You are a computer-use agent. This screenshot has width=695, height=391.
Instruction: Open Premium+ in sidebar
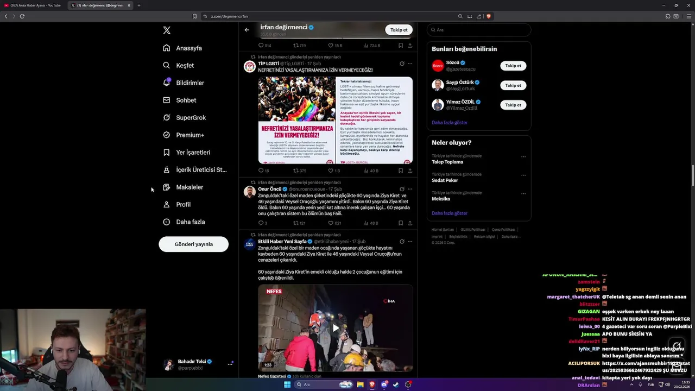(184, 135)
